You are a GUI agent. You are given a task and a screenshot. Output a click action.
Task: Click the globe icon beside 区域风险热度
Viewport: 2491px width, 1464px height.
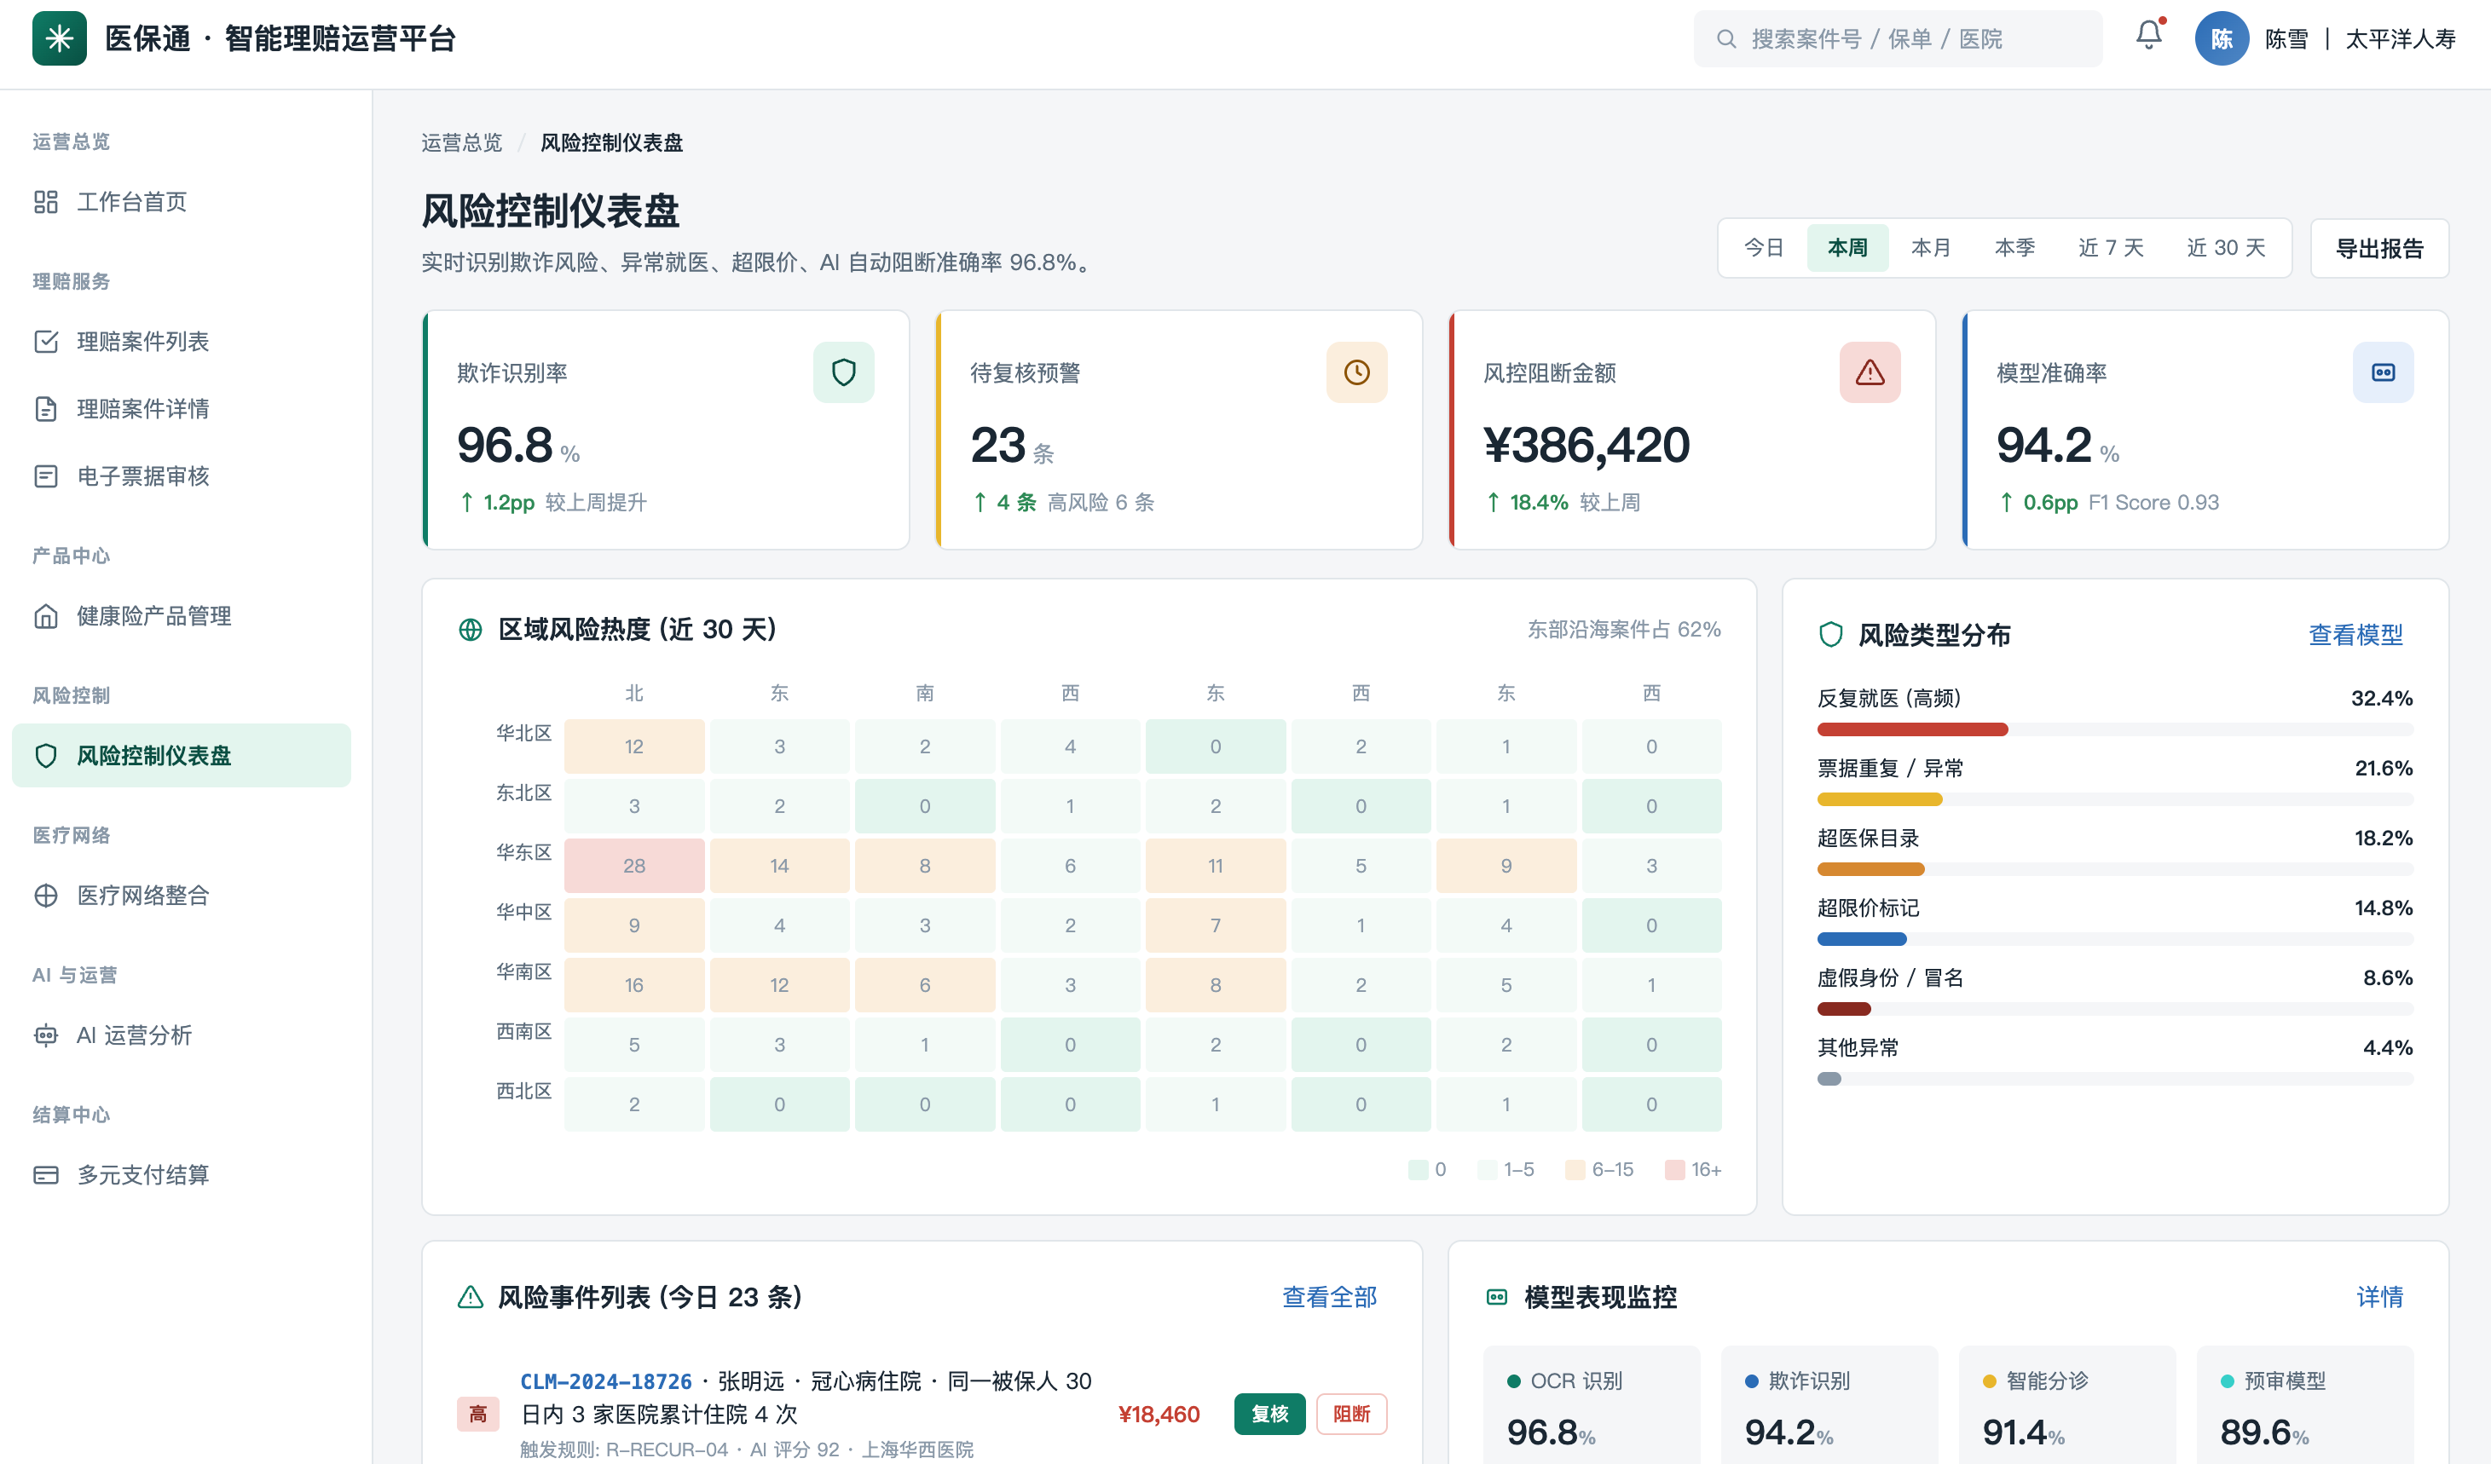coord(471,629)
